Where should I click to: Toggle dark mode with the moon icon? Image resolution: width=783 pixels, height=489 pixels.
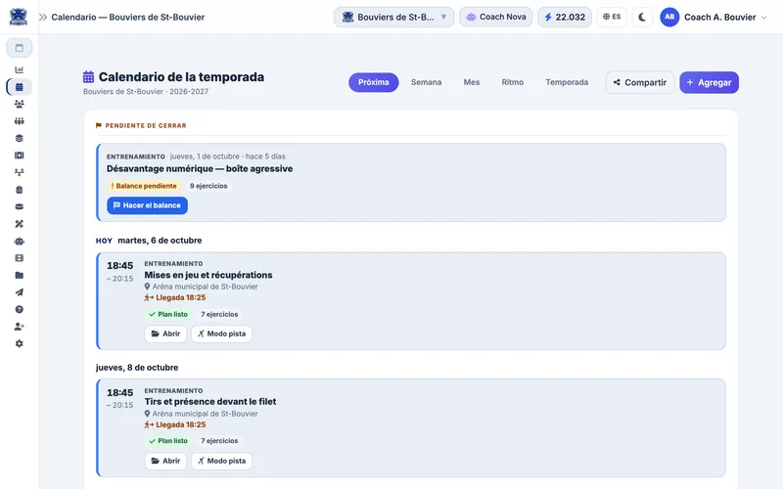click(x=642, y=17)
